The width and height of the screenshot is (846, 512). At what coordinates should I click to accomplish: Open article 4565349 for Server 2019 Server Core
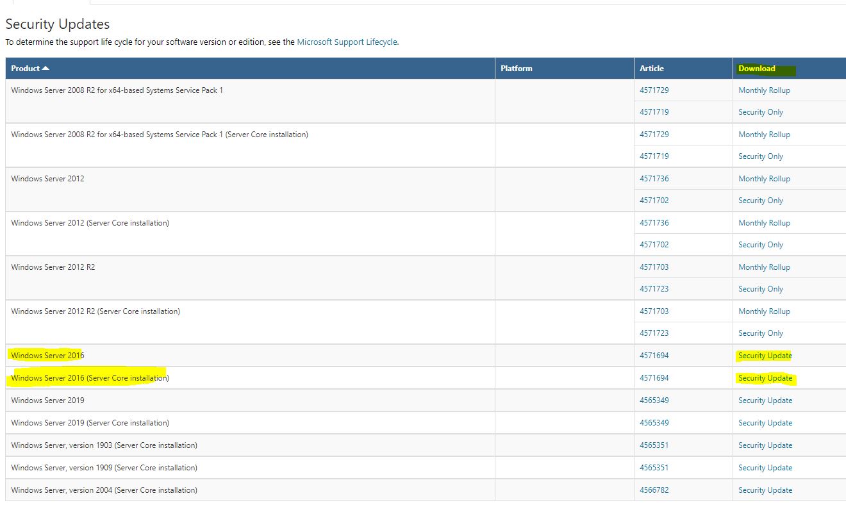pos(654,423)
